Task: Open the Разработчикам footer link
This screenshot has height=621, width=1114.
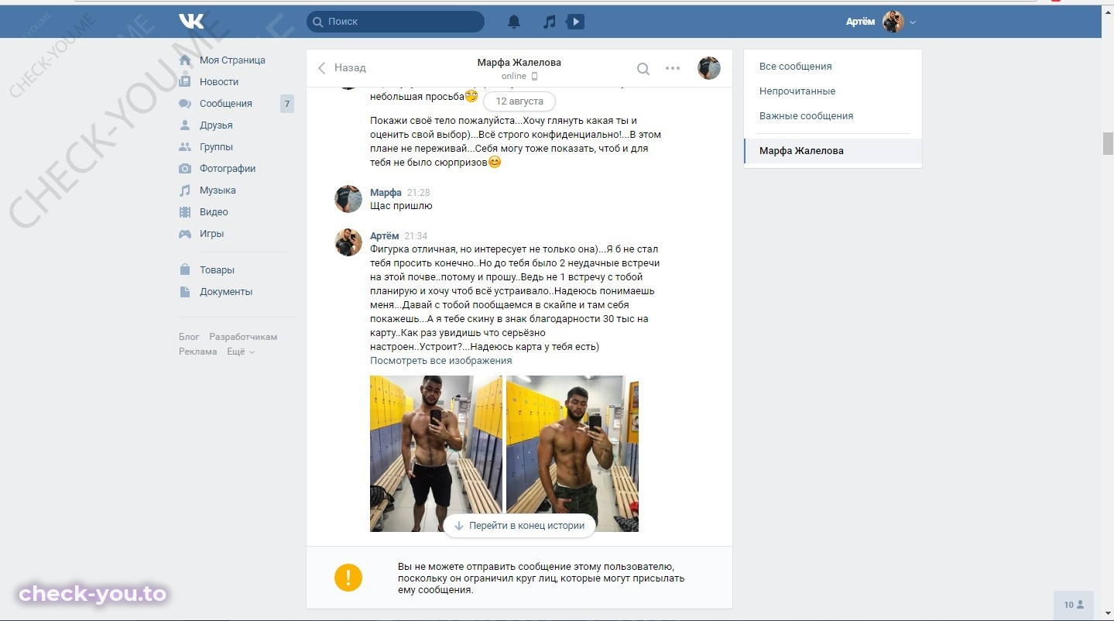Action: tap(243, 337)
